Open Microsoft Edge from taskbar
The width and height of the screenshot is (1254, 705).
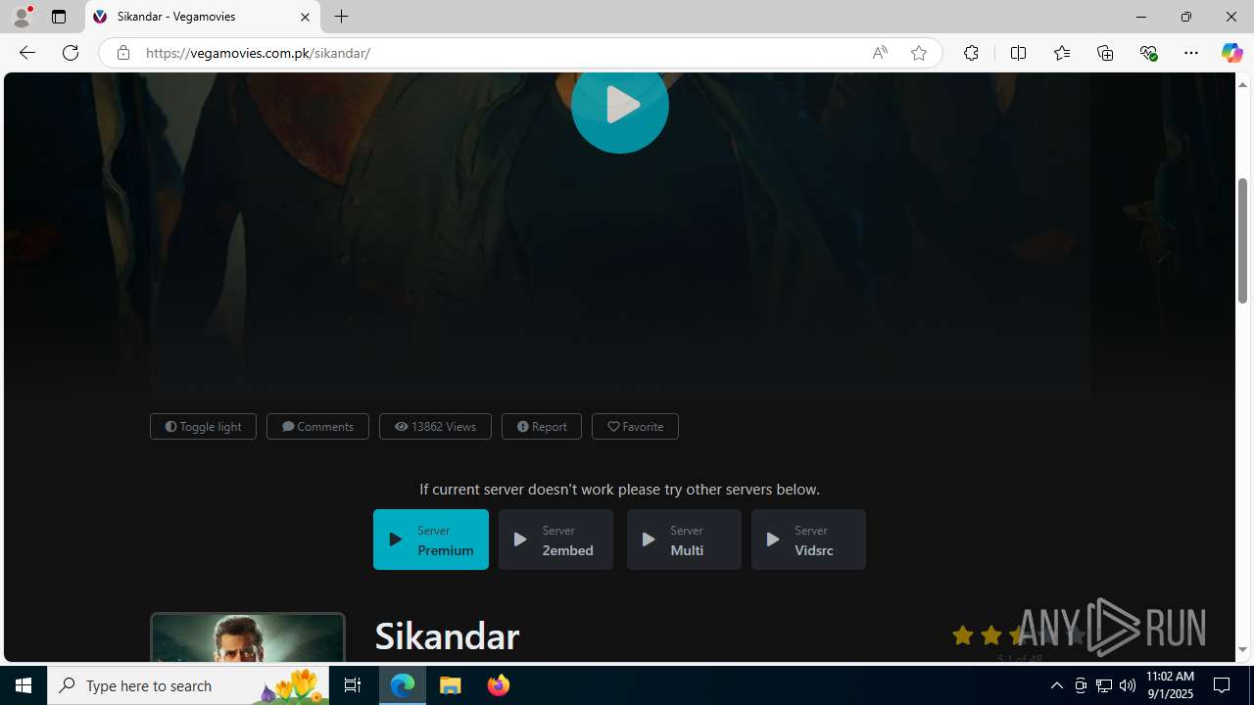click(403, 685)
